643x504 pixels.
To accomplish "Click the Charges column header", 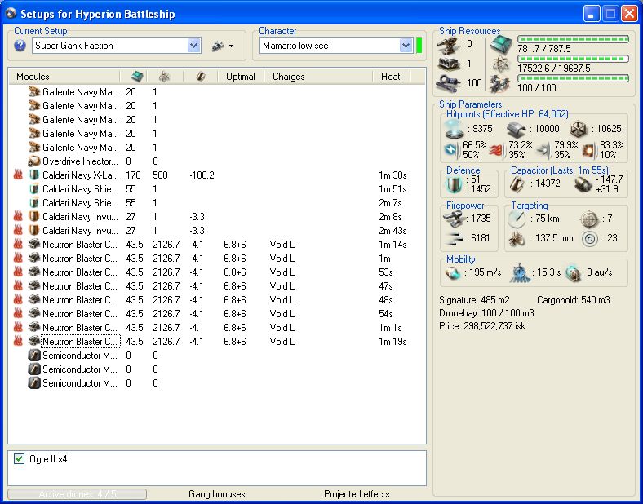I will 288,77.
